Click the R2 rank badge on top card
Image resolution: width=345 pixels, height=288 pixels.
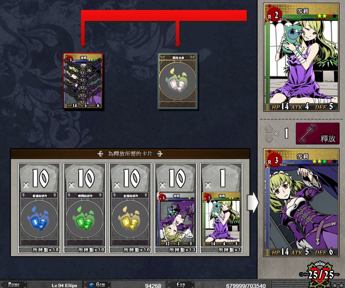(x=274, y=15)
